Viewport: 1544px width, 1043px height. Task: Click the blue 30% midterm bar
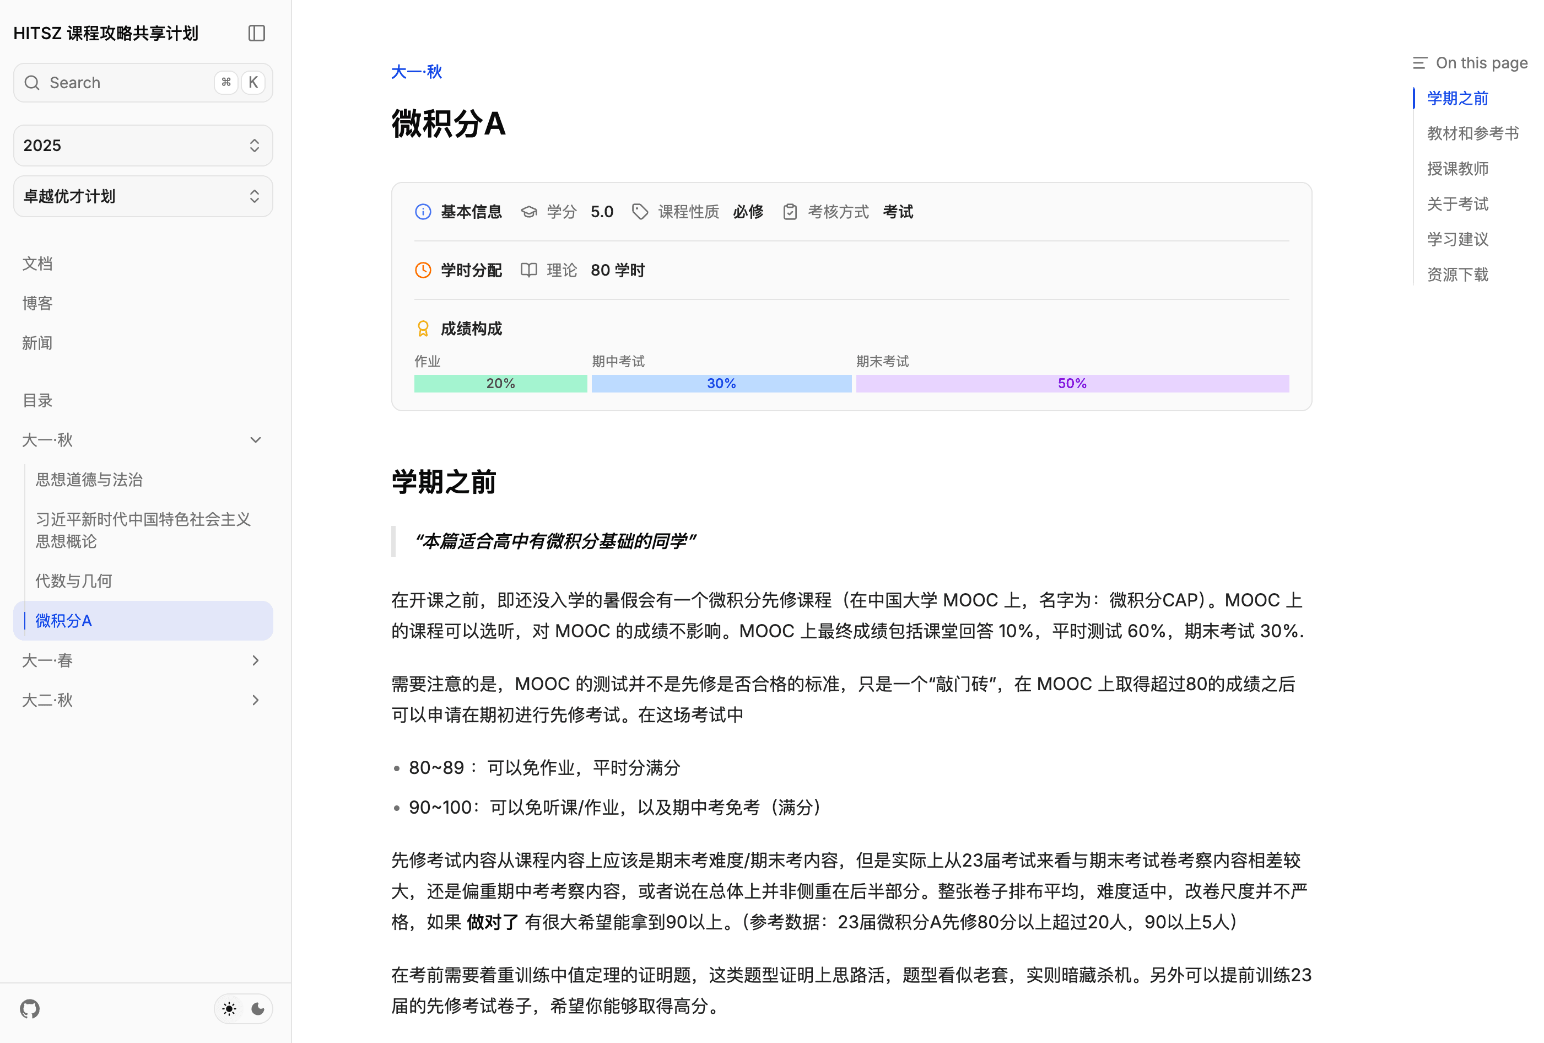pos(721,384)
